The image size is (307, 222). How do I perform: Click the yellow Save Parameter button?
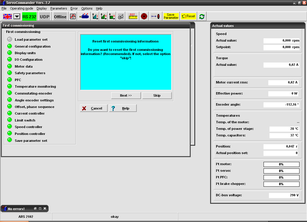click(x=171, y=16)
